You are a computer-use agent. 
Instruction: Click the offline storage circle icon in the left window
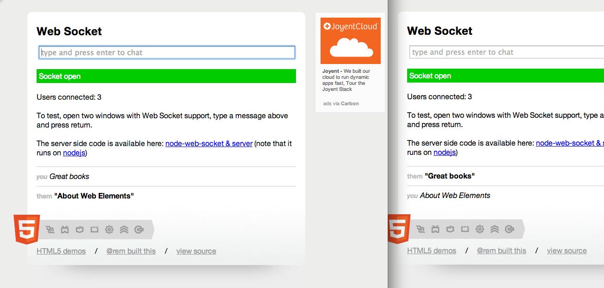click(139, 229)
